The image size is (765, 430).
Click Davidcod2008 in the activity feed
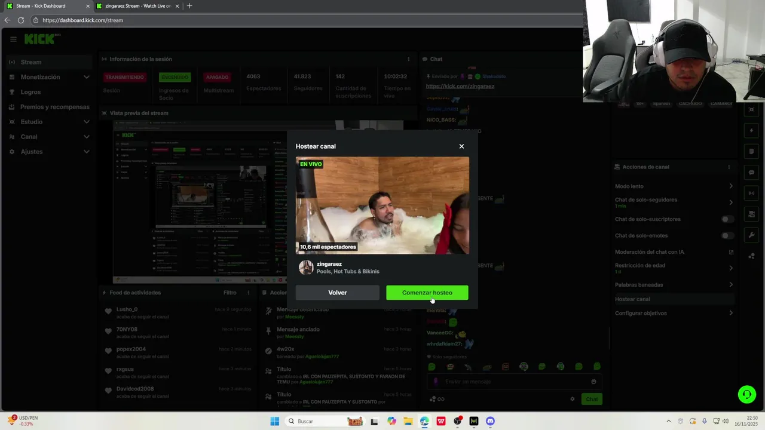tap(135, 389)
